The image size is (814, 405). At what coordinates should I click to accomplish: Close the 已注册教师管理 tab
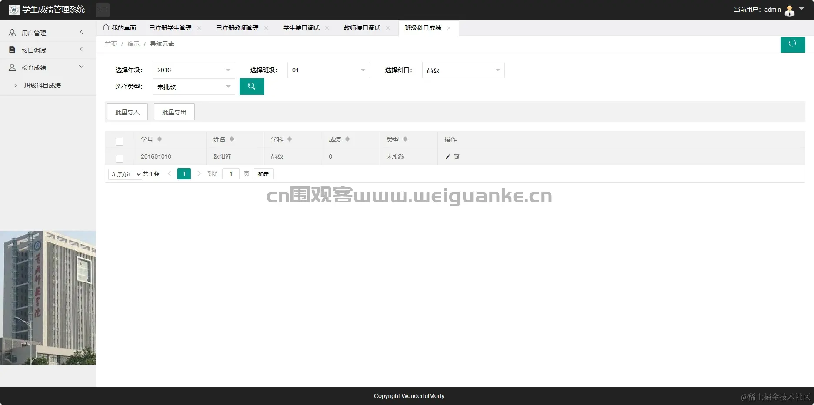coord(266,28)
